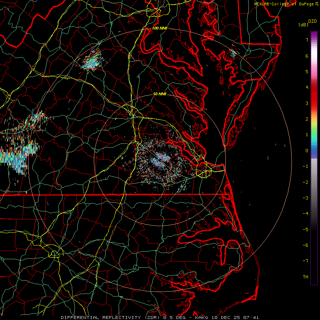The height and width of the screenshot is (320, 320).
Task: Click the "50 NMI" range ring label
Action: 160,94
